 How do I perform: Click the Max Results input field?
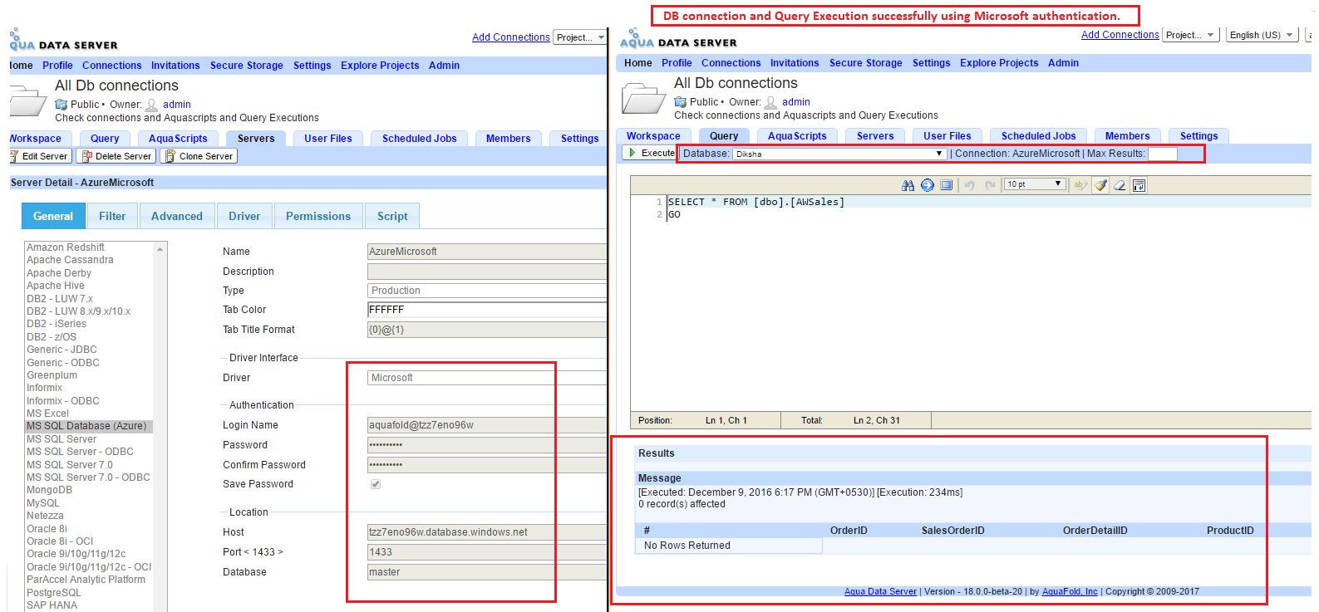(x=1163, y=154)
